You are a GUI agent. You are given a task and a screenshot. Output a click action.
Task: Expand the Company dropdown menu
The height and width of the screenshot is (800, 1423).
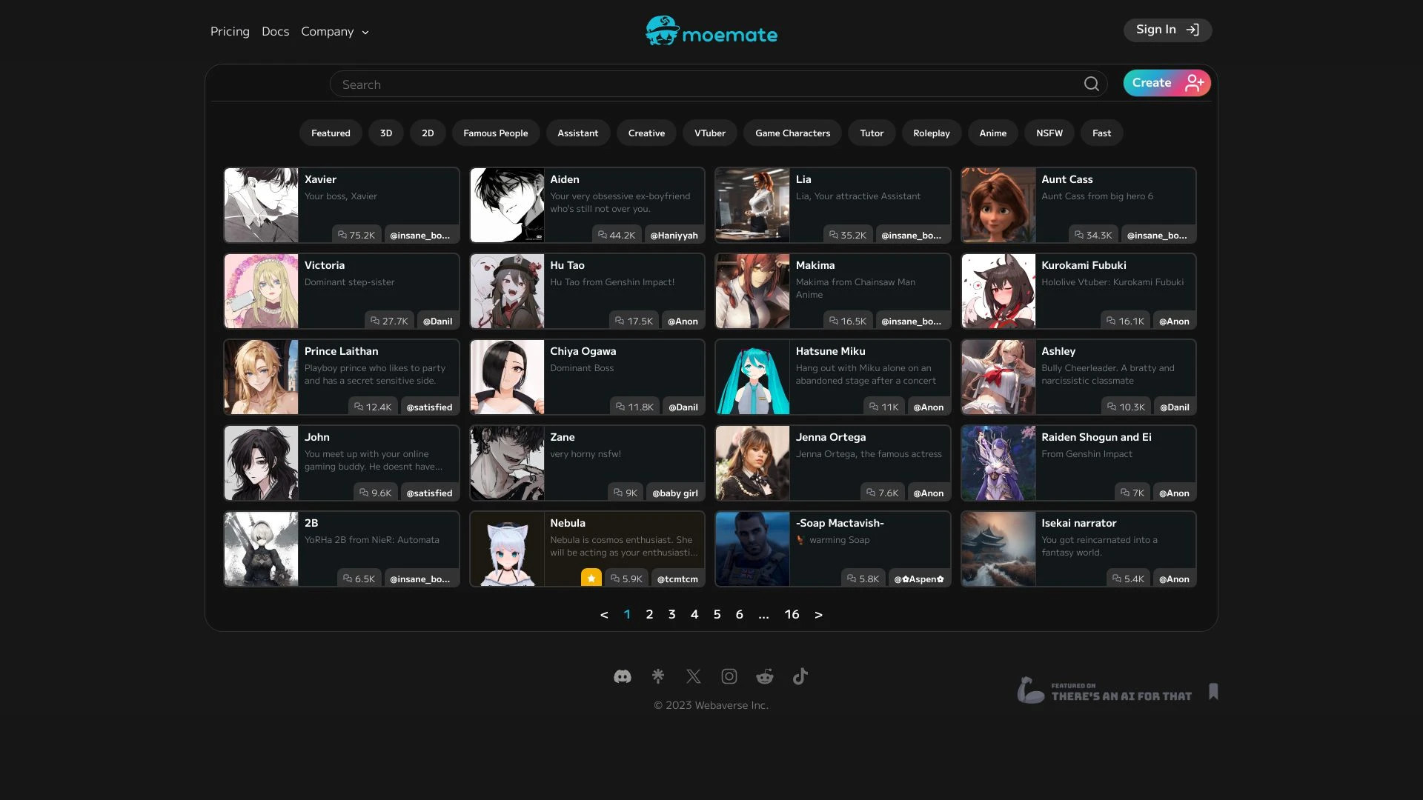[x=335, y=31]
